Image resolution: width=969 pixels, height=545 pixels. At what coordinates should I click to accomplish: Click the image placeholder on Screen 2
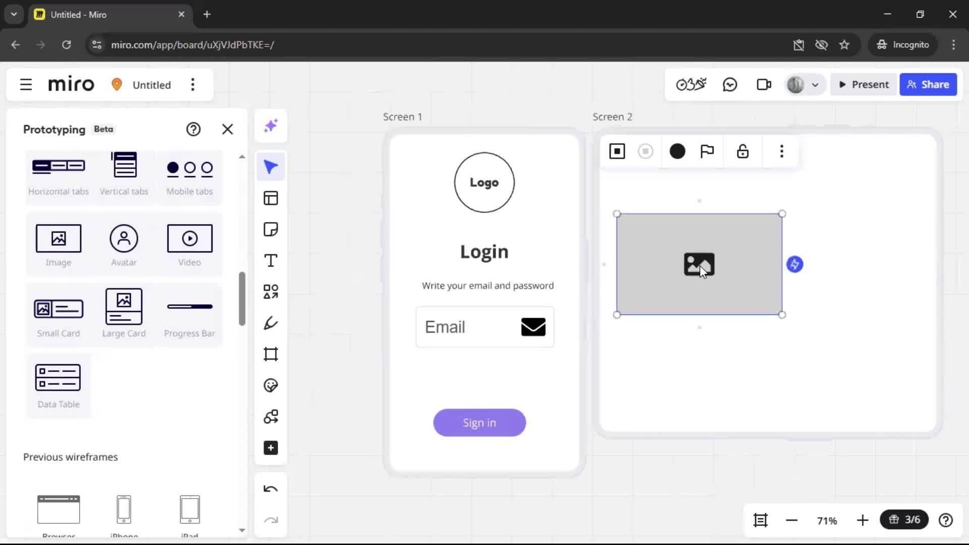699,264
